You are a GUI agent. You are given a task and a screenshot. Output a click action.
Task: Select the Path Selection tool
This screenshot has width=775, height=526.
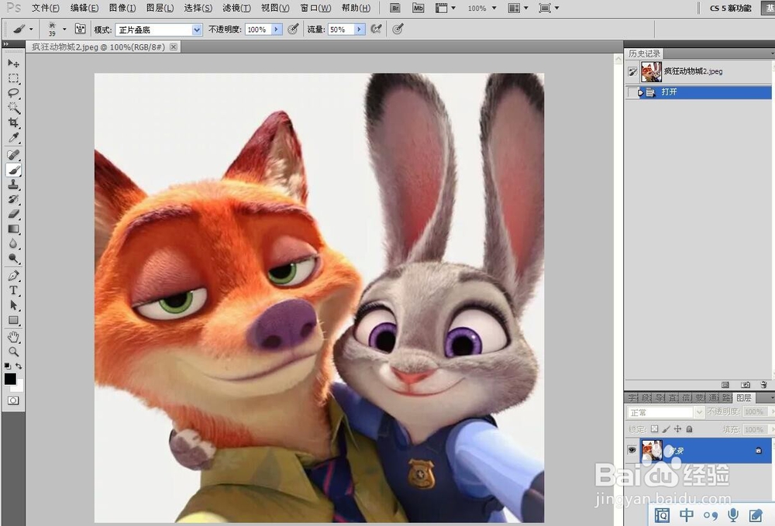point(13,305)
